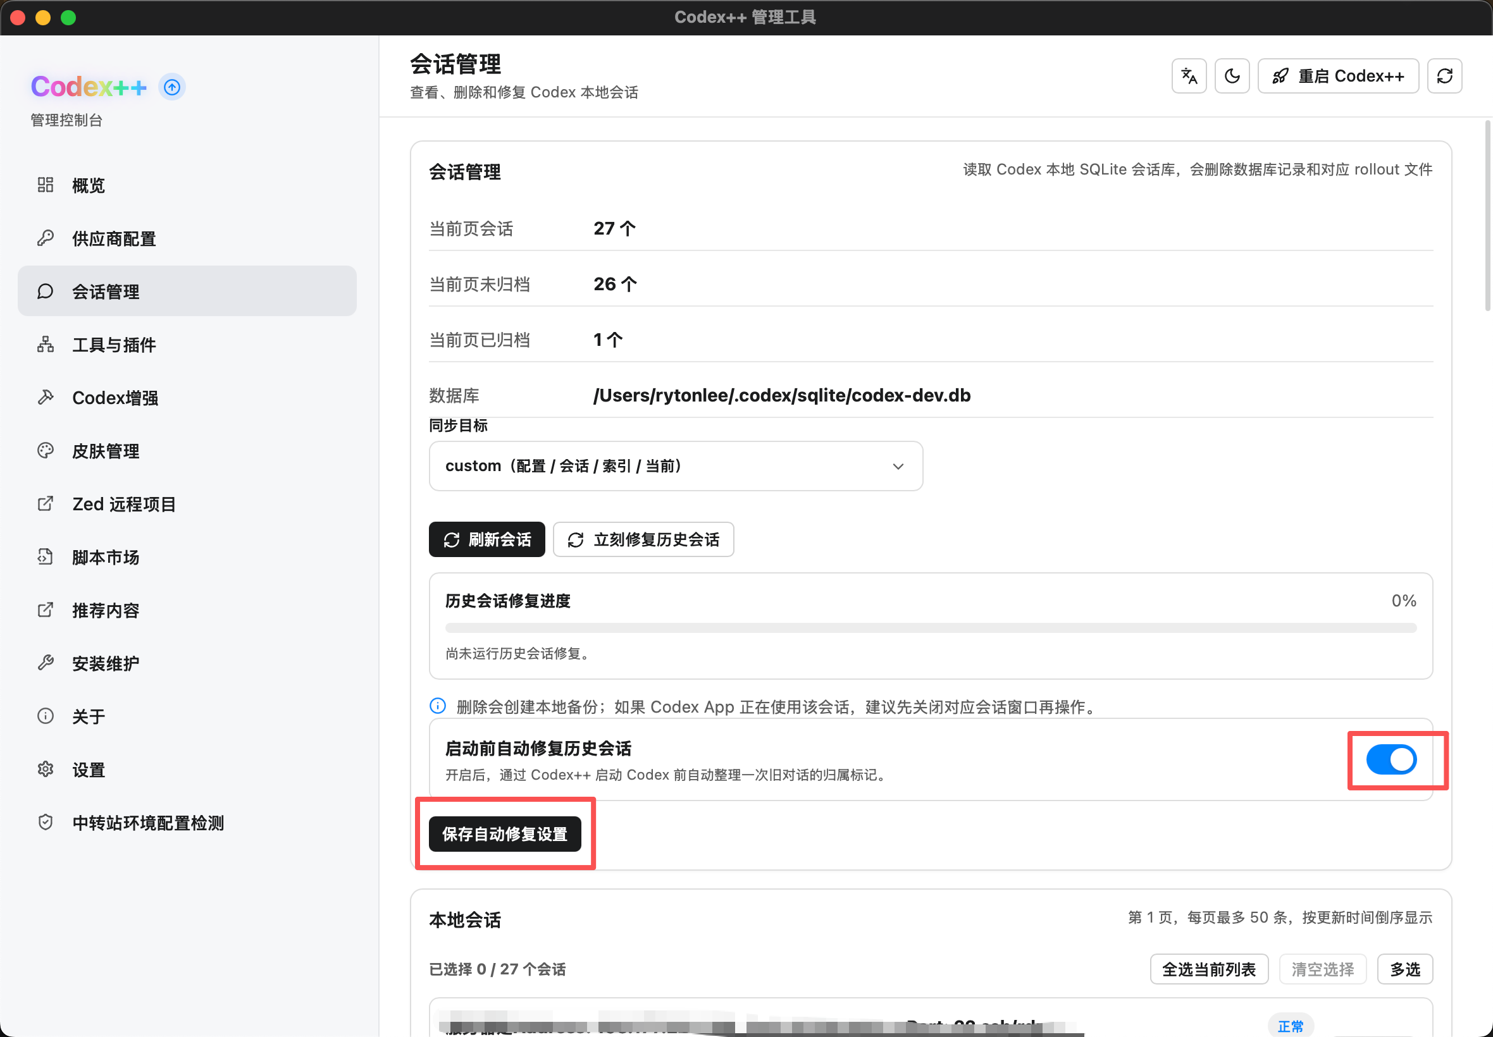
Task: Open 中转站环境配置检测 sidebar page
Action: tap(187, 823)
